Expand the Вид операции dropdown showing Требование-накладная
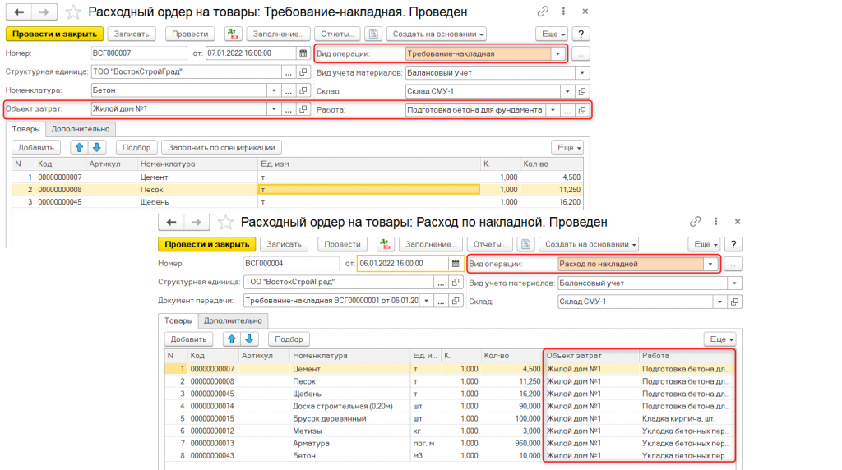This screenshot has height=470, width=842. click(559, 53)
